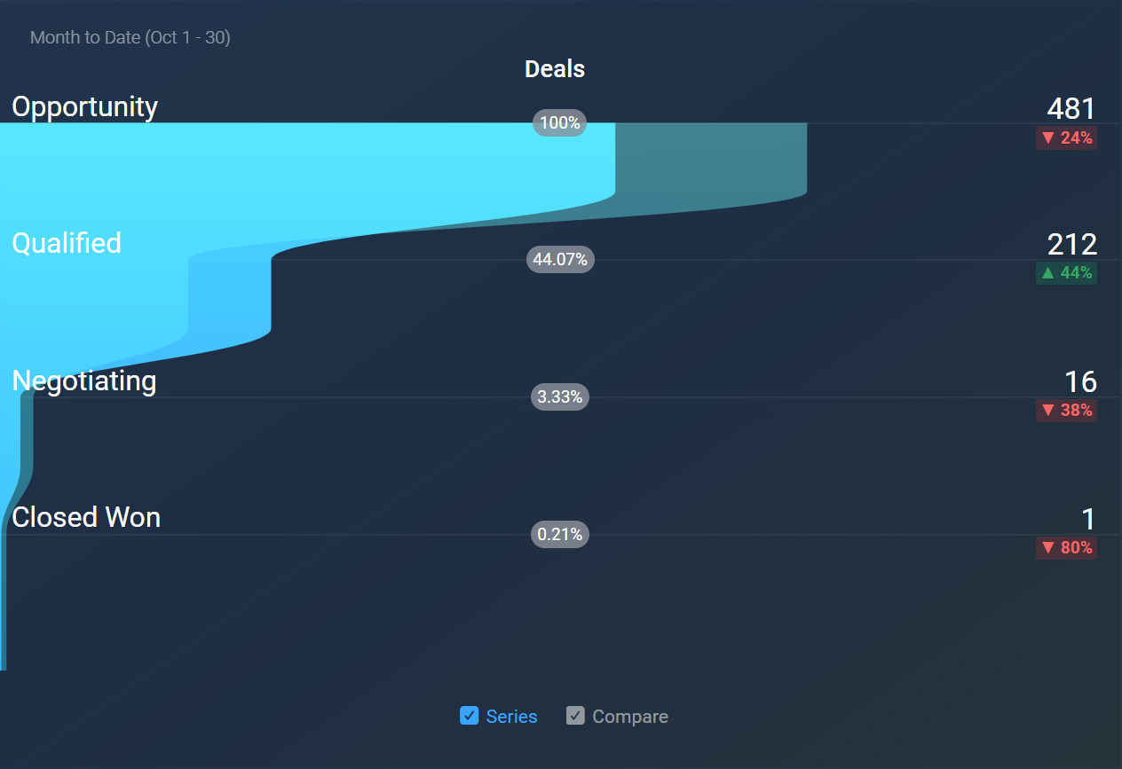Click the Deals chart header
Screen dimensions: 1122x769
pos(554,68)
